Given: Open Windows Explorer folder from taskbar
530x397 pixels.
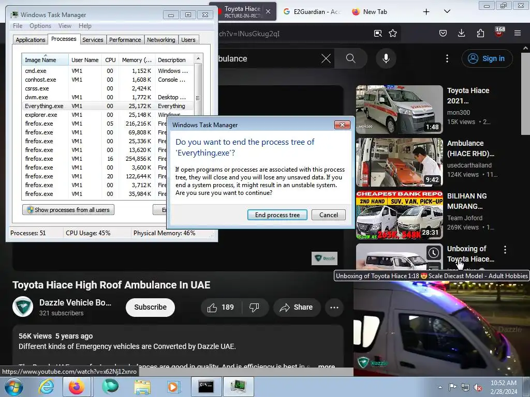Looking at the screenshot, I should [142, 387].
